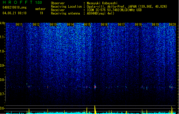Screen dimensions: 179x114
Task: Click the 0619 time marker
Action: click(x=155, y=24)
